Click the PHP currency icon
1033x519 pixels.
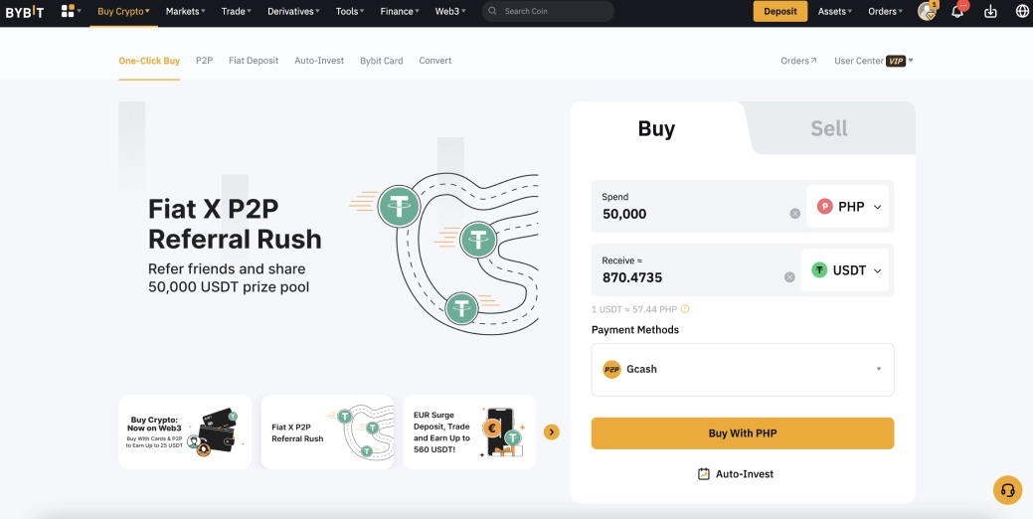(825, 207)
